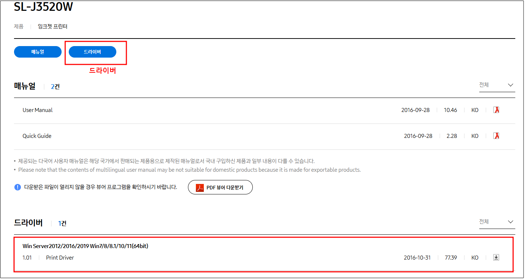The width and height of the screenshot is (525, 279).
Task: Click the 잉크젯 프린터 product category text
Action: tap(53, 27)
